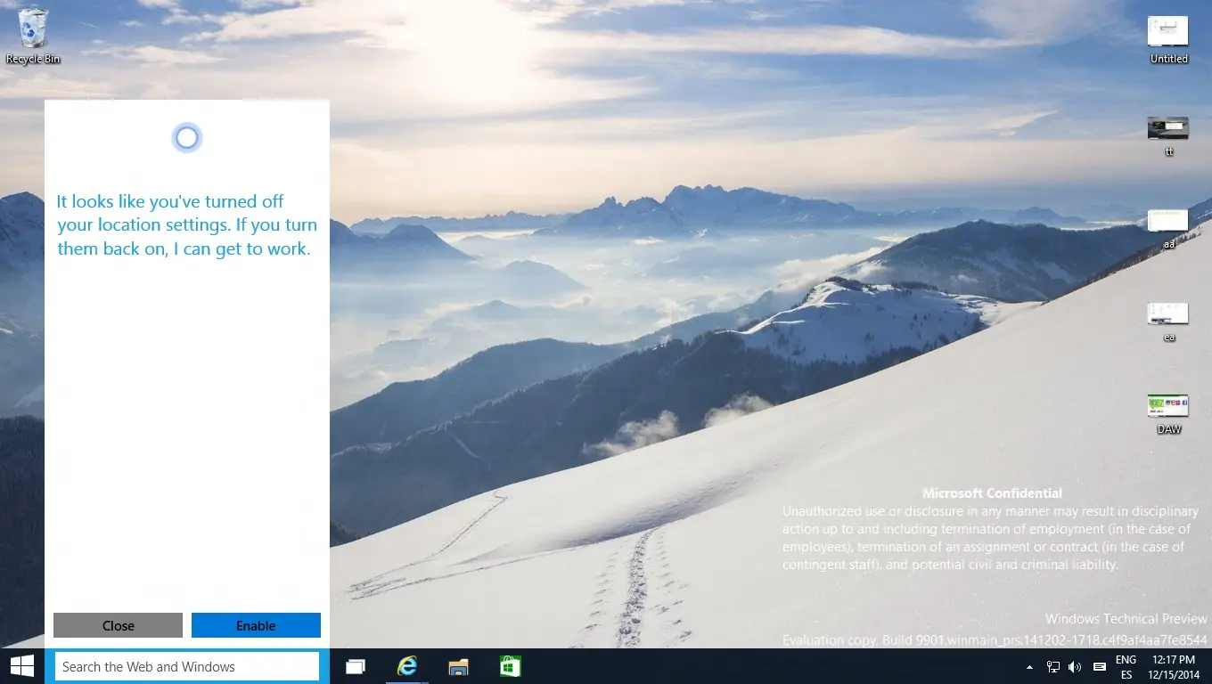Click the clock to open the calendar

1171,666
